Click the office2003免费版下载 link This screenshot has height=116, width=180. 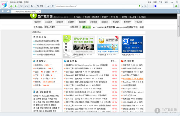104,27
